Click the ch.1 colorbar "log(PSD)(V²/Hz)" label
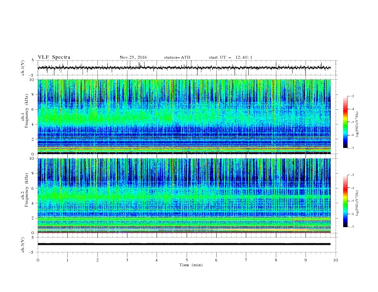 357,125
